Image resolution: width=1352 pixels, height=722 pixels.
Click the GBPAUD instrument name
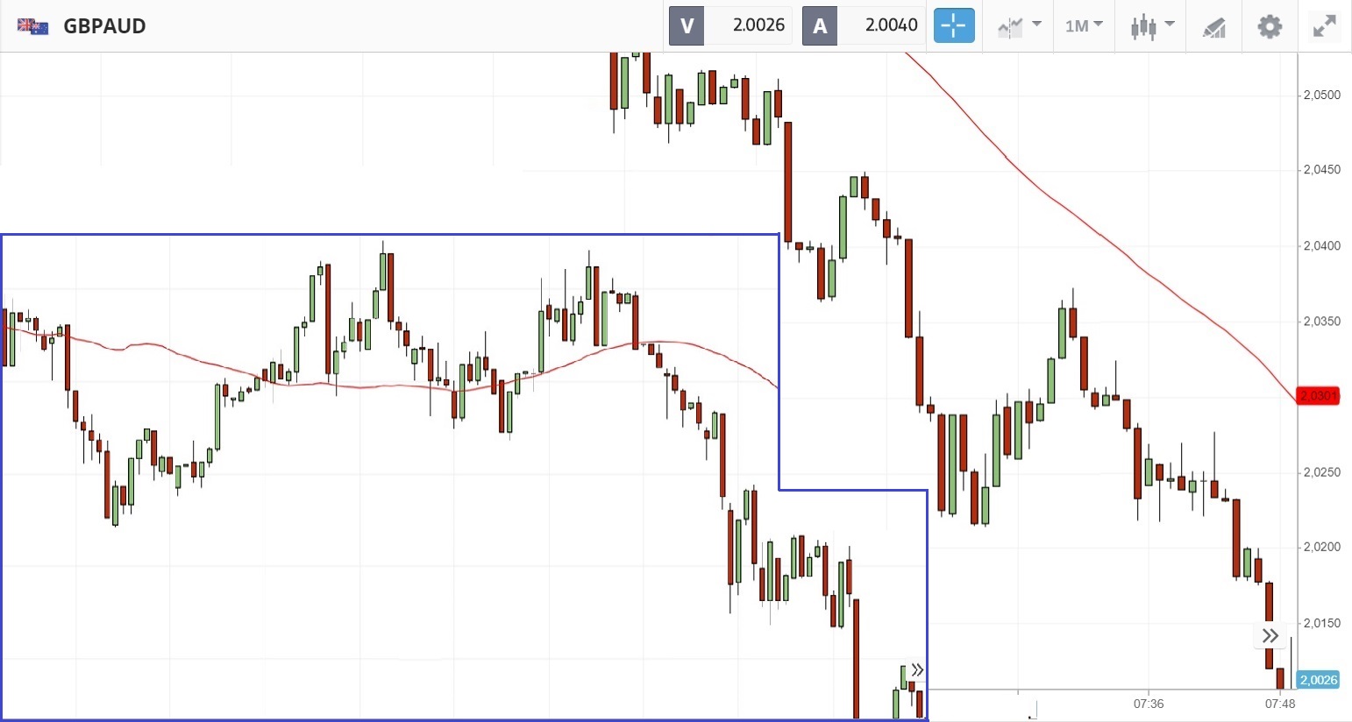point(104,26)
